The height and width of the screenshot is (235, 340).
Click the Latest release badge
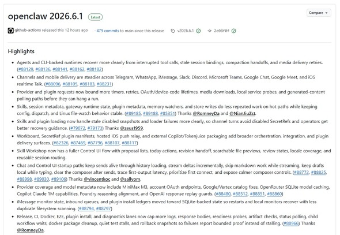(95, 17)
